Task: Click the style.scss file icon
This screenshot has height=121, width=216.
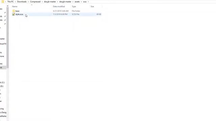Action: pyautogui.click(x=13, y=14)
